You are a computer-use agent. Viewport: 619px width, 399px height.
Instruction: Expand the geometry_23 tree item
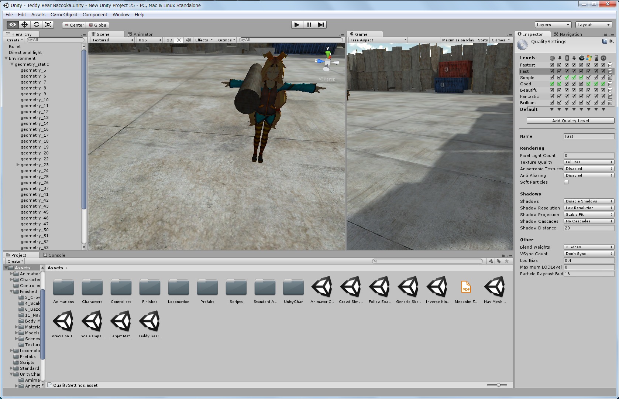(x=18, y=165)
